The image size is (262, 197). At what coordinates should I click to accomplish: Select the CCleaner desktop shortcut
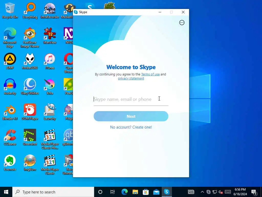(x=10, y=137)
